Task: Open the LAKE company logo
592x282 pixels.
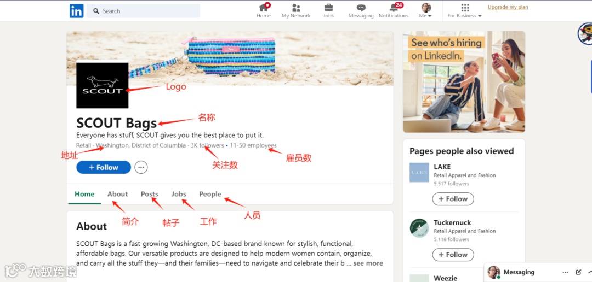Action: [419, 173]
